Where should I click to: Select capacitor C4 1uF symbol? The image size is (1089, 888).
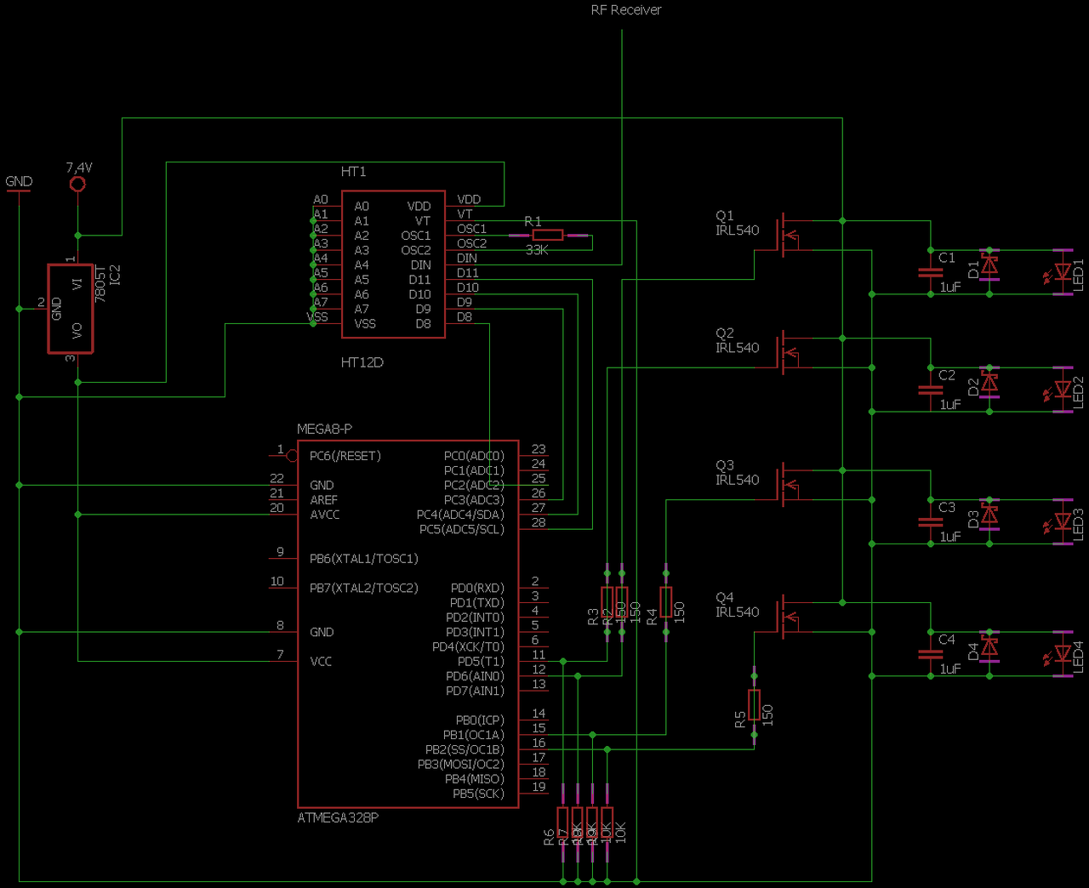(x=931, y=654)
